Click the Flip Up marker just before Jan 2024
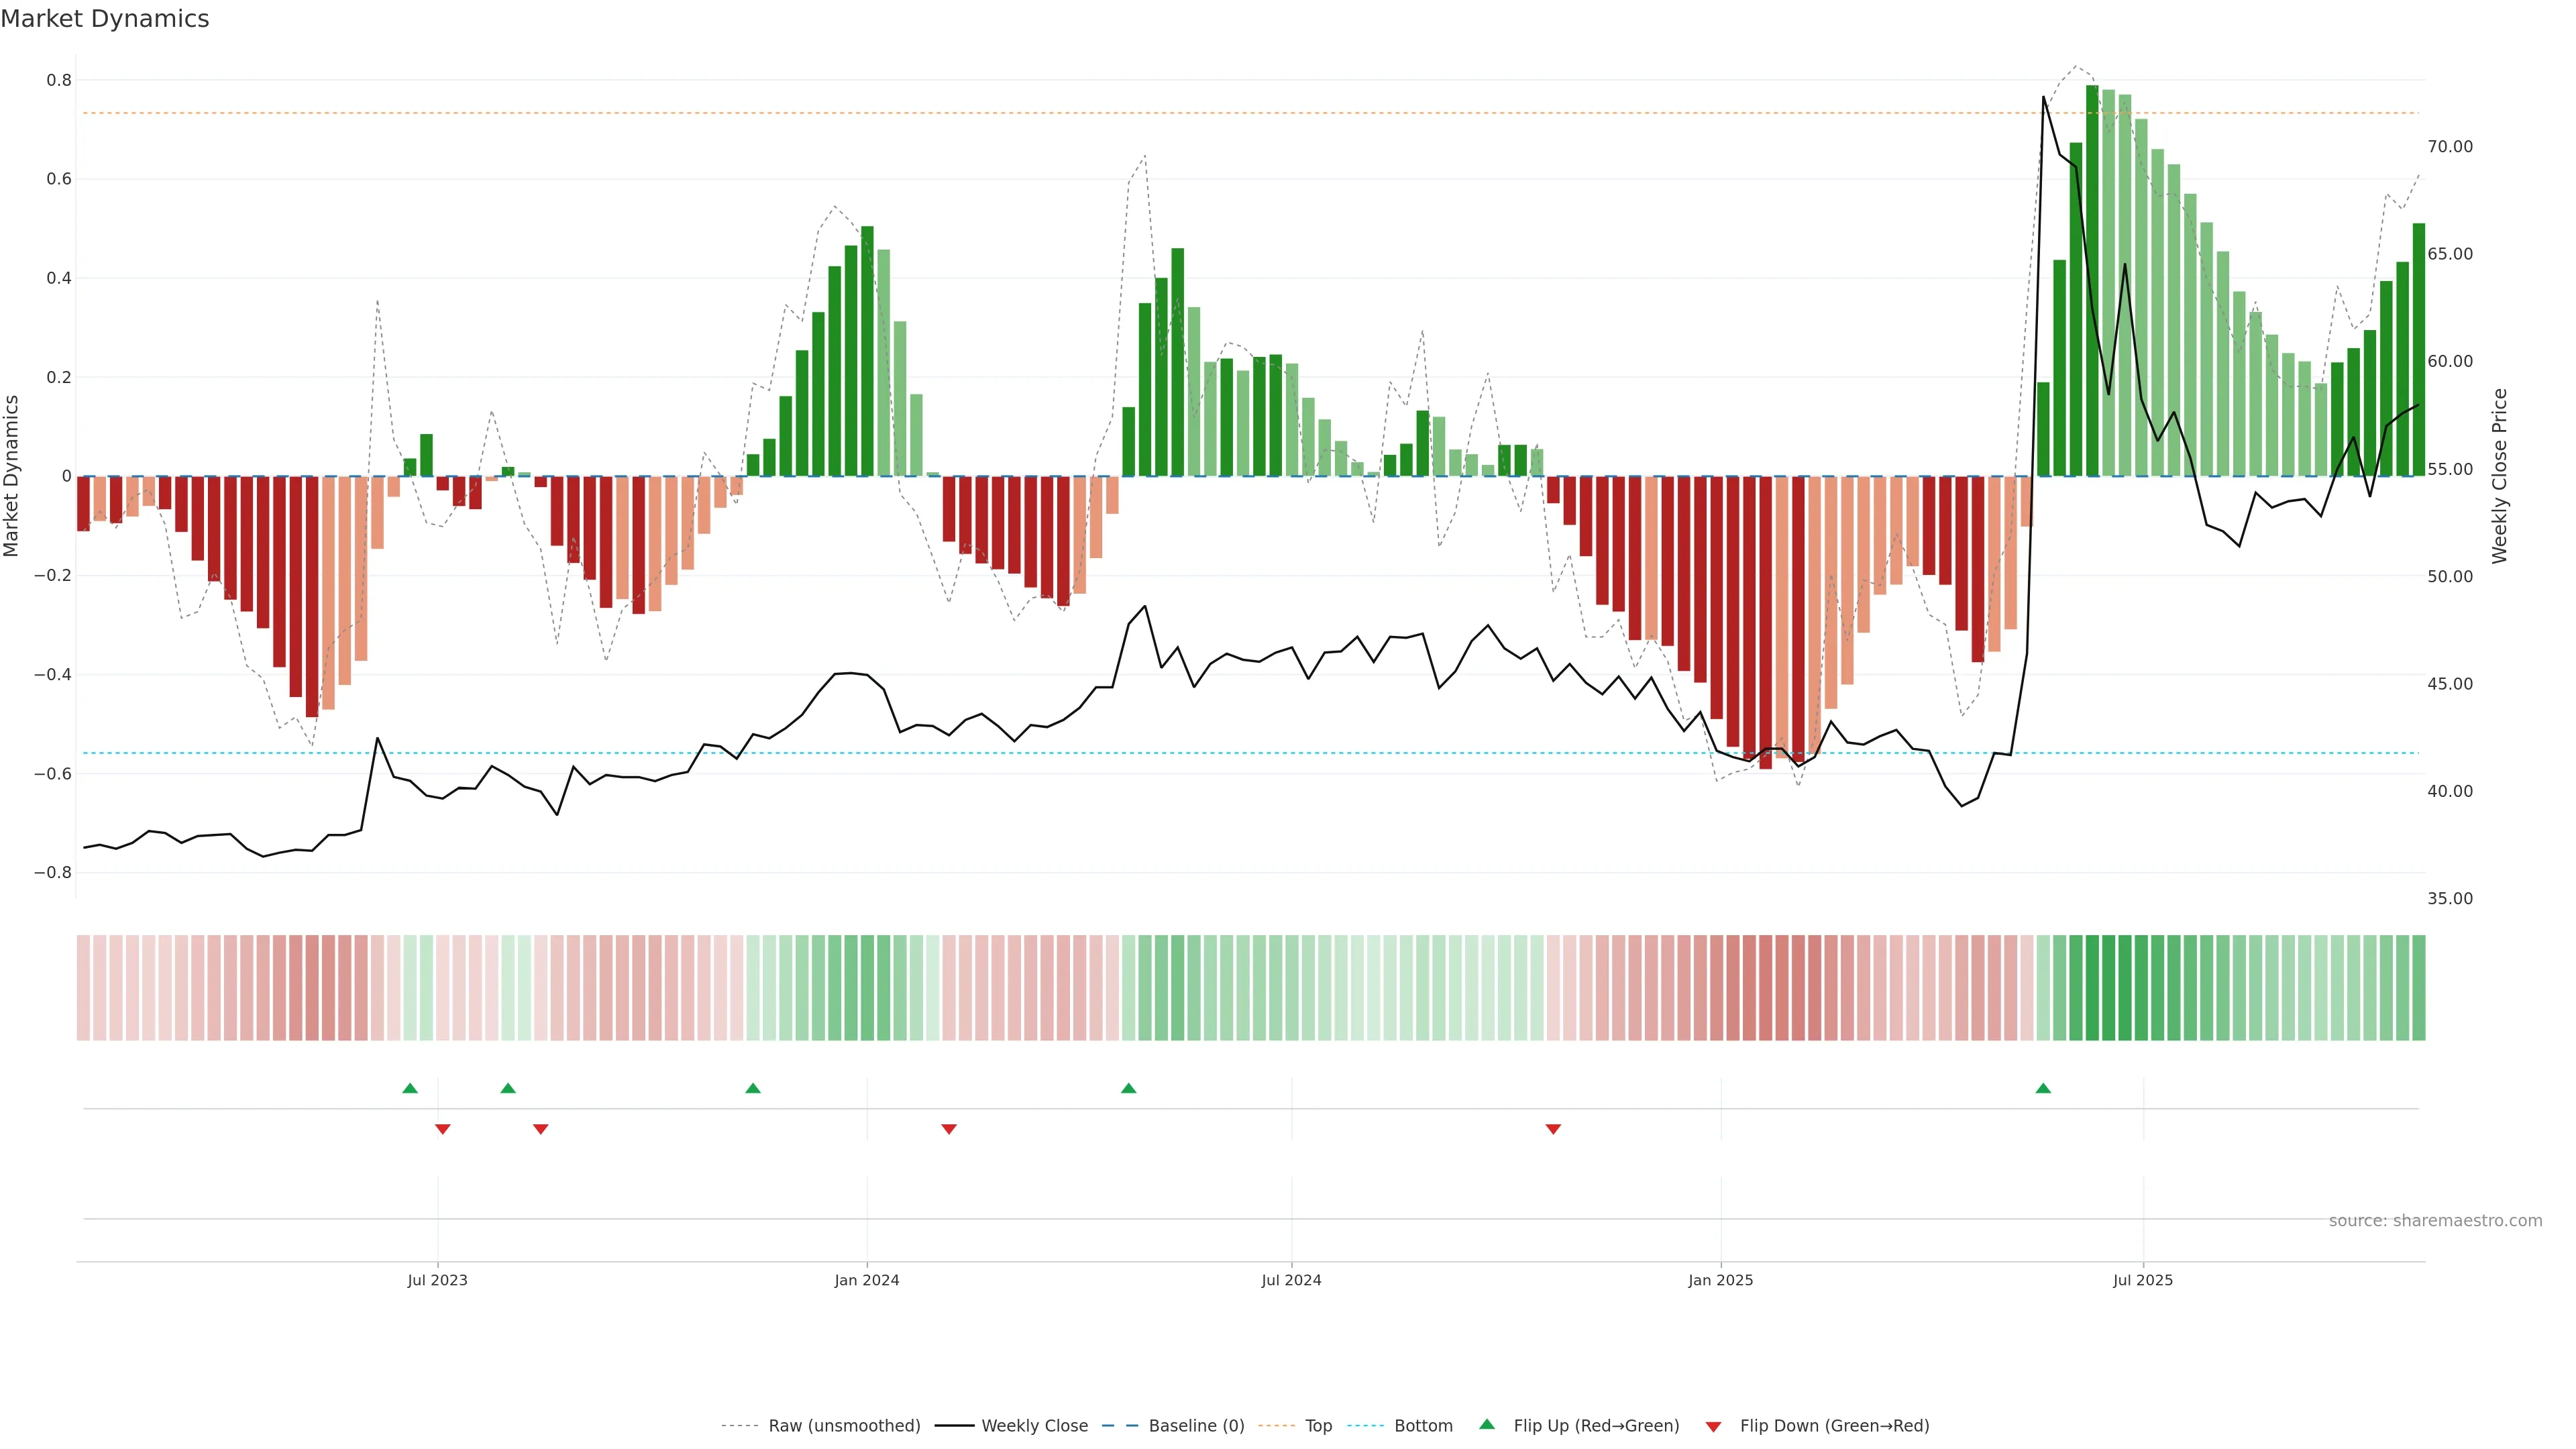This screenshot has width=2576, height=1449. pyautogui.click(x=753, y=1088)
